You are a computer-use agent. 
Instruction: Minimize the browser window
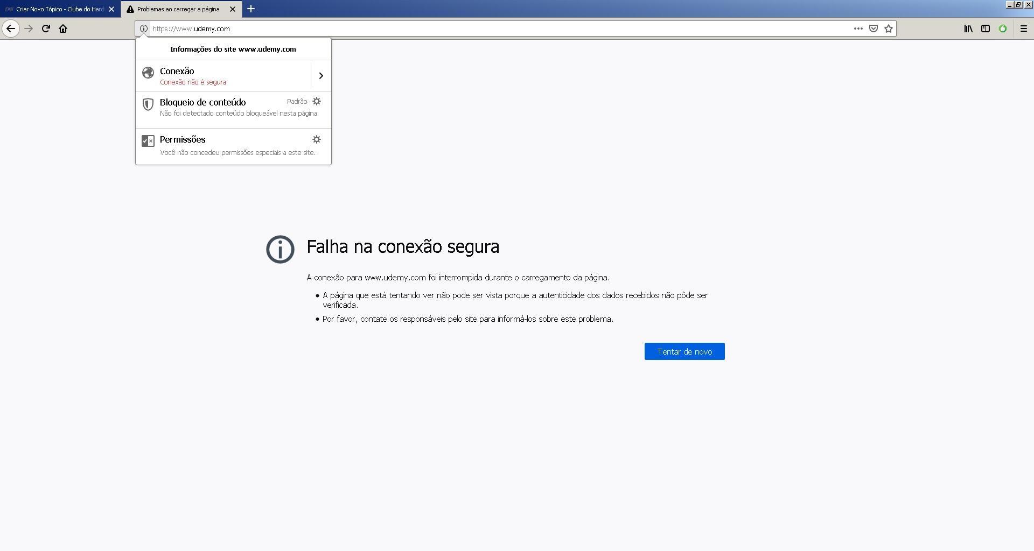pos(1009,4)
